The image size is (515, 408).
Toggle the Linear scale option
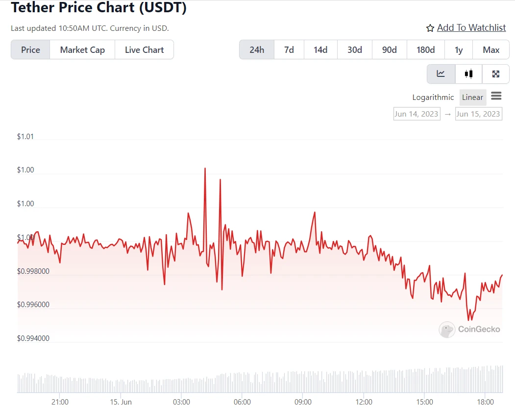pos(472,97)
